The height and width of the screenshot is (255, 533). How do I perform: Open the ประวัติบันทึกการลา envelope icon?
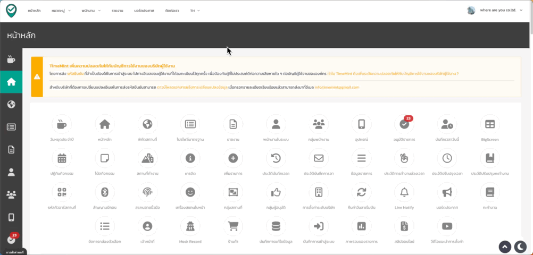pyautogui.click(x=319, y=158)
